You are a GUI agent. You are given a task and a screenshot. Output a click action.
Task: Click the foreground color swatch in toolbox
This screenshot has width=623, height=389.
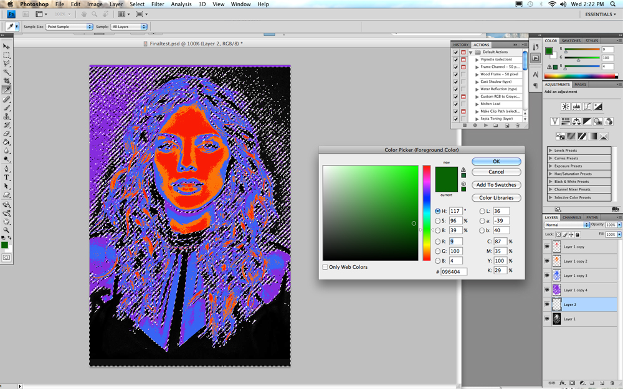pyautogui.click(x=4, y=245)
